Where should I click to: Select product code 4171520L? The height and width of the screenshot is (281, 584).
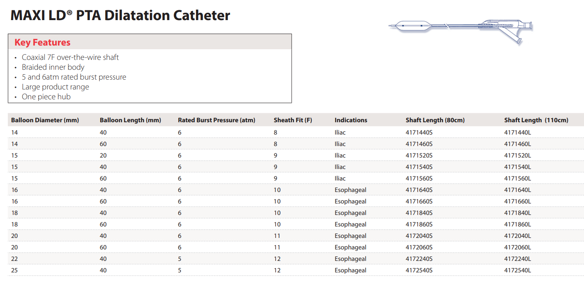coord(517,155)
